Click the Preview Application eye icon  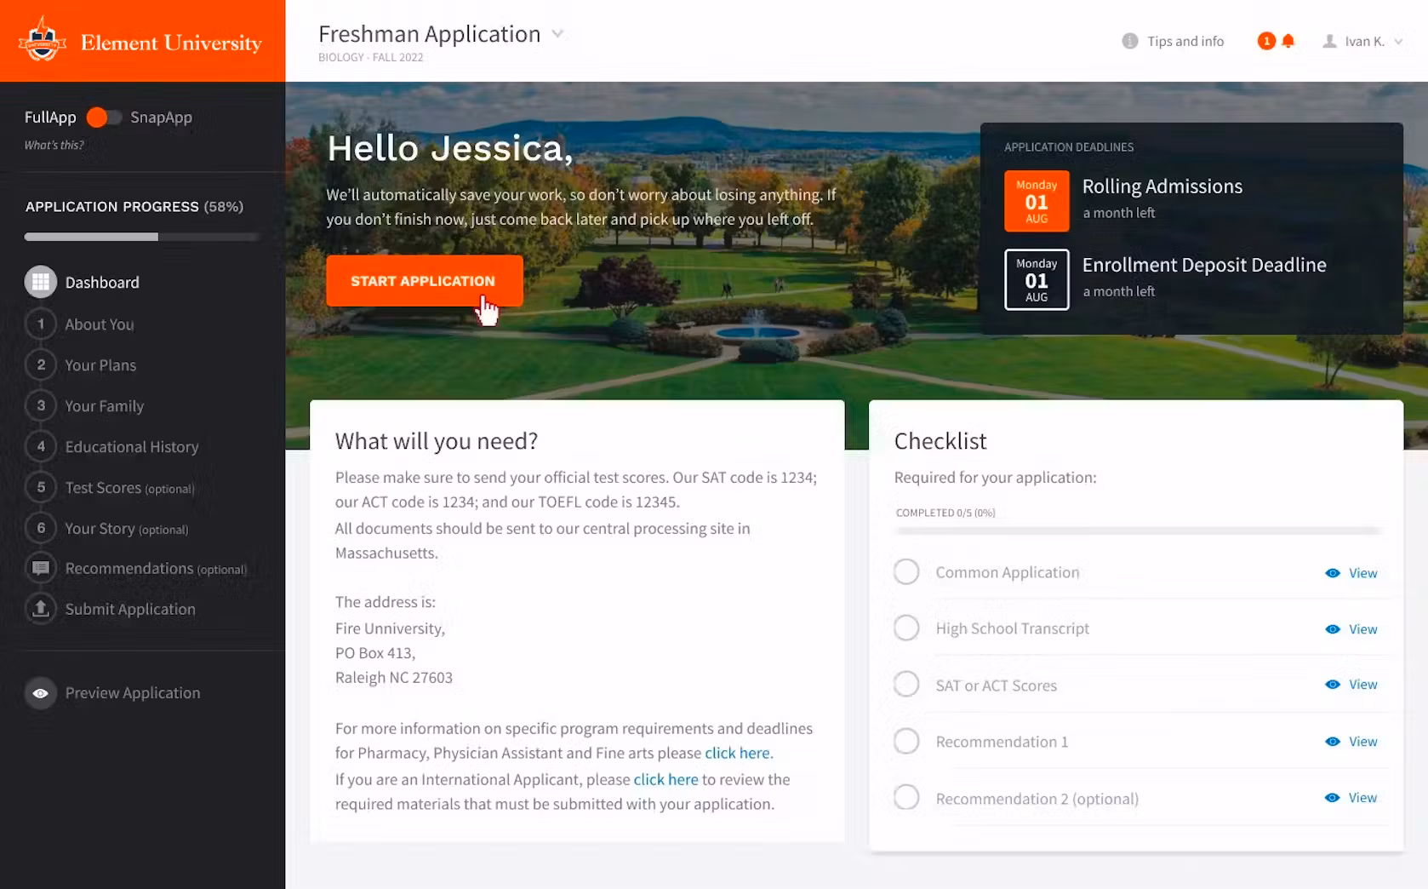40,693
